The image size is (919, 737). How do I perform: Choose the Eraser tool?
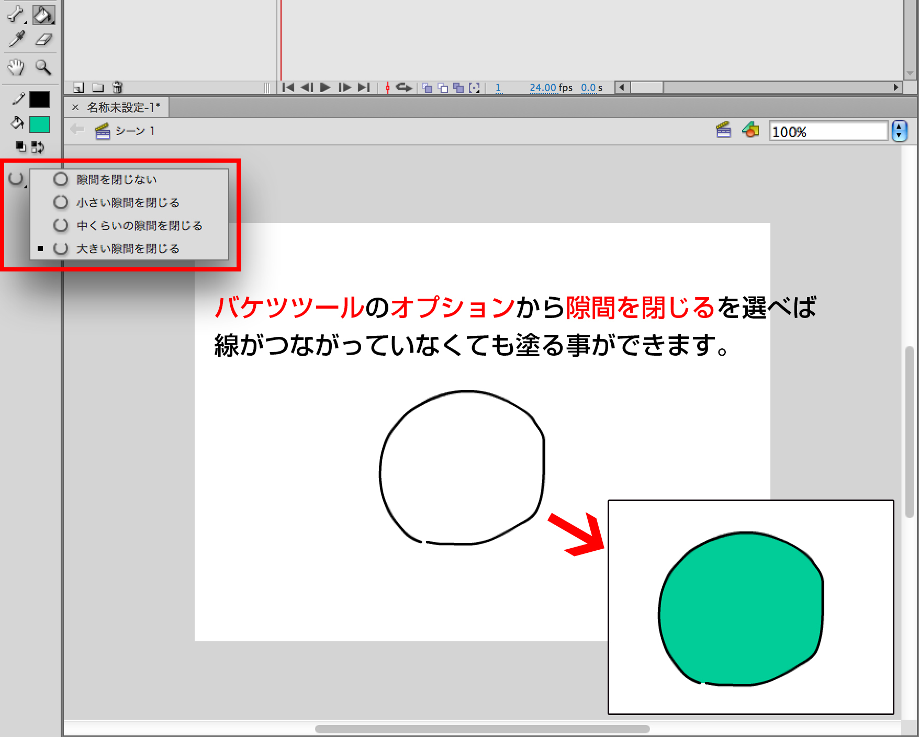43,40
